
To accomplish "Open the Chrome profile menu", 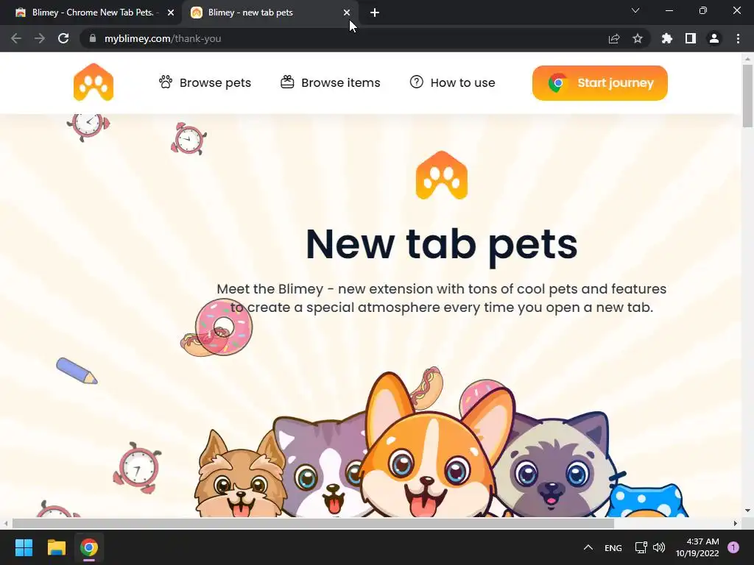I will coord(714,38).
